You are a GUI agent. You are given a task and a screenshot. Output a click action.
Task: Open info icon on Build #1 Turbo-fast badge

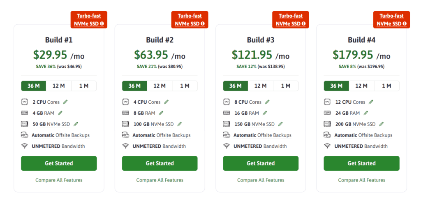(102, 23)
